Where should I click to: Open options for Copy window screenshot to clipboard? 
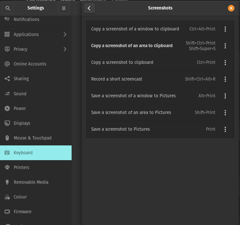[x=225, y=29]
